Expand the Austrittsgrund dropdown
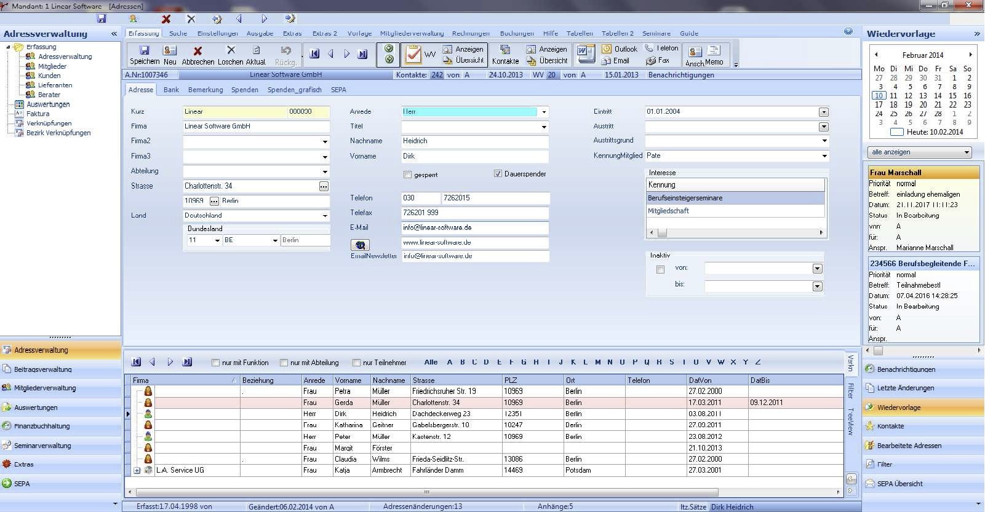 tap(824, 141)
